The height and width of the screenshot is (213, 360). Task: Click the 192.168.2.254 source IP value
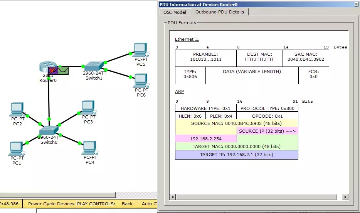[x=206, y=138]
